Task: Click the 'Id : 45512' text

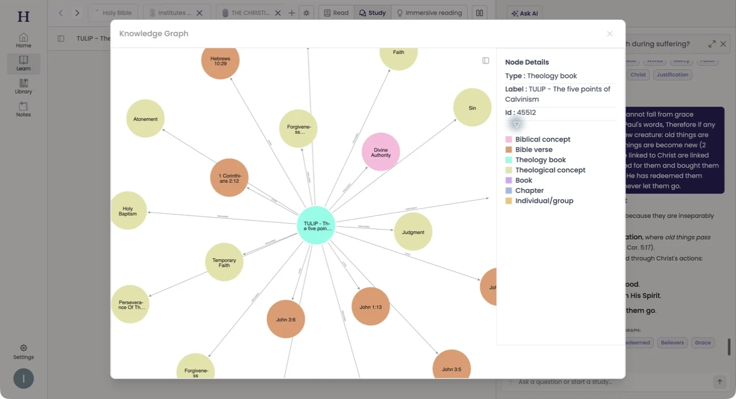Action: point(521,113)
